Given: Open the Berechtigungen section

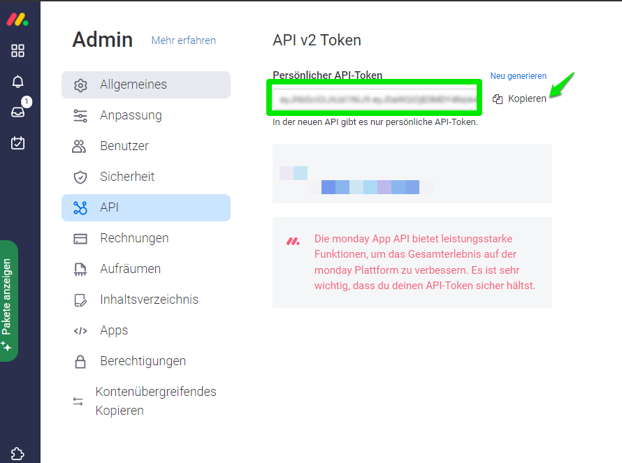Looking at the screenshot, I should pyautogui.click(x=146, y=361).
